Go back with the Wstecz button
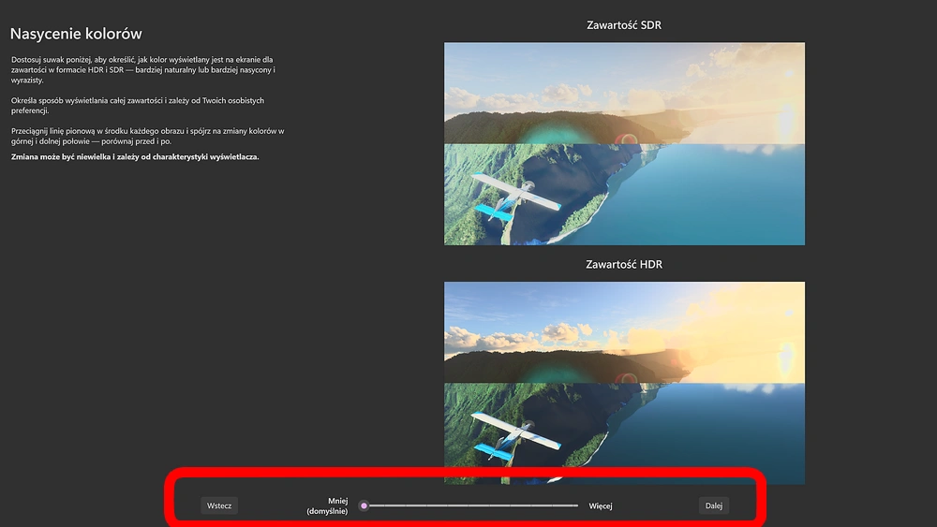The image size is (937, 527). 218,505
